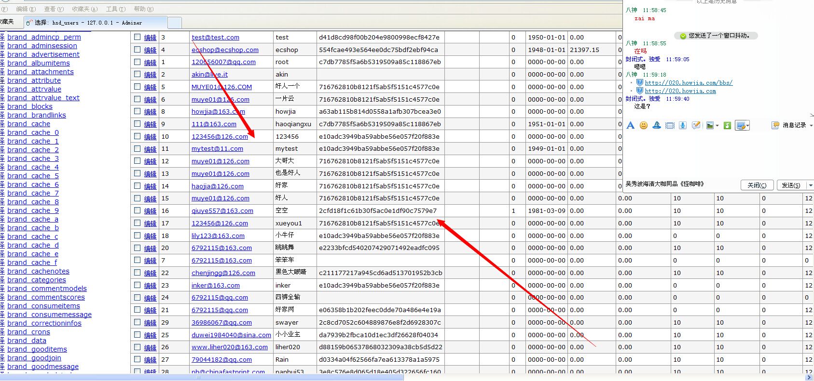
Task: Open font settings in chat toolbar
Action: click(630, 125)
